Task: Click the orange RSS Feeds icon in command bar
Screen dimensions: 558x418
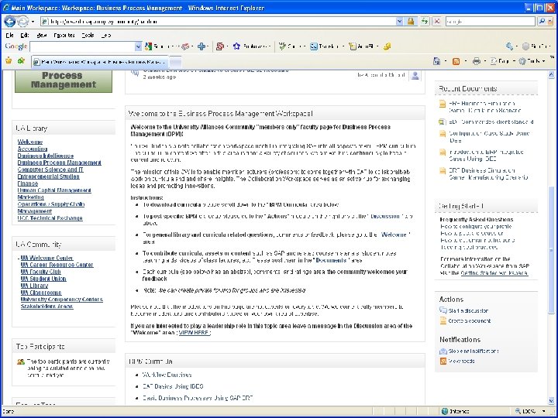Action: (456, 61)
